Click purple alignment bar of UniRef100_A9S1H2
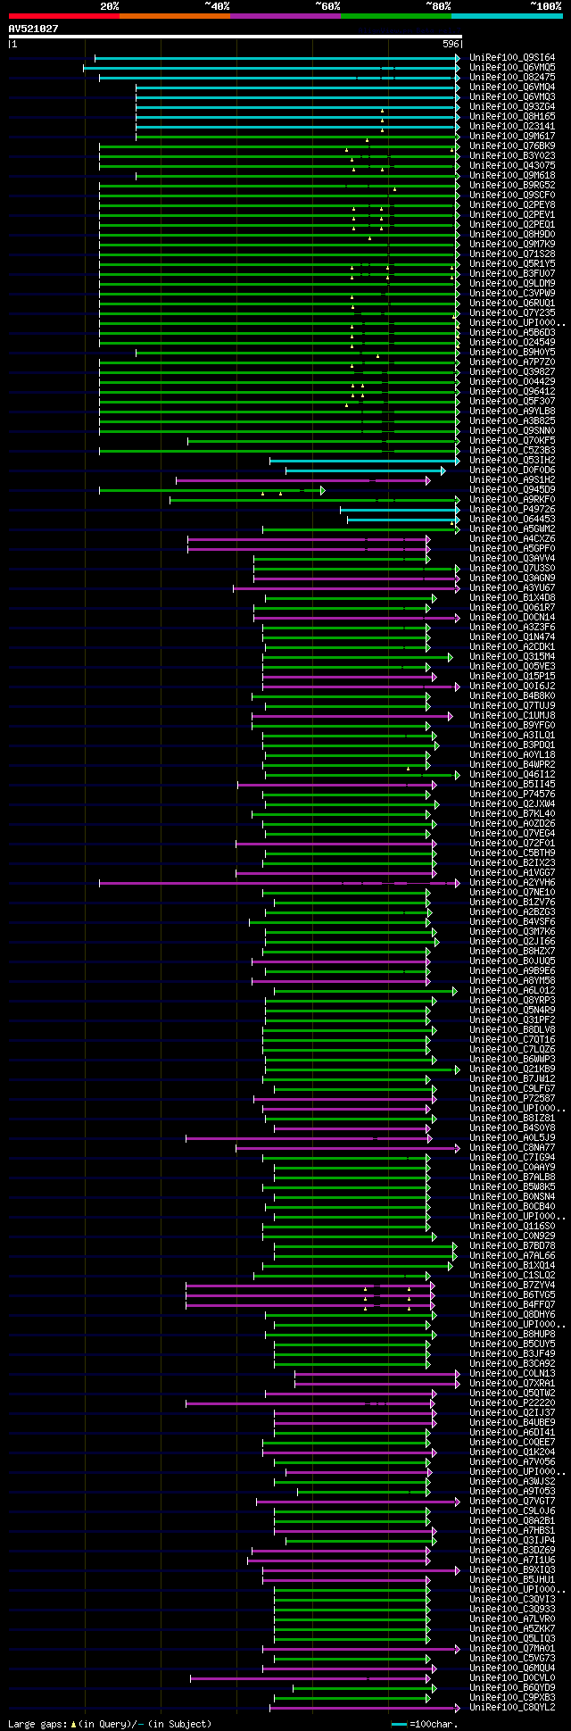Viewport: 571px width, 1731px height. point(303,480)
